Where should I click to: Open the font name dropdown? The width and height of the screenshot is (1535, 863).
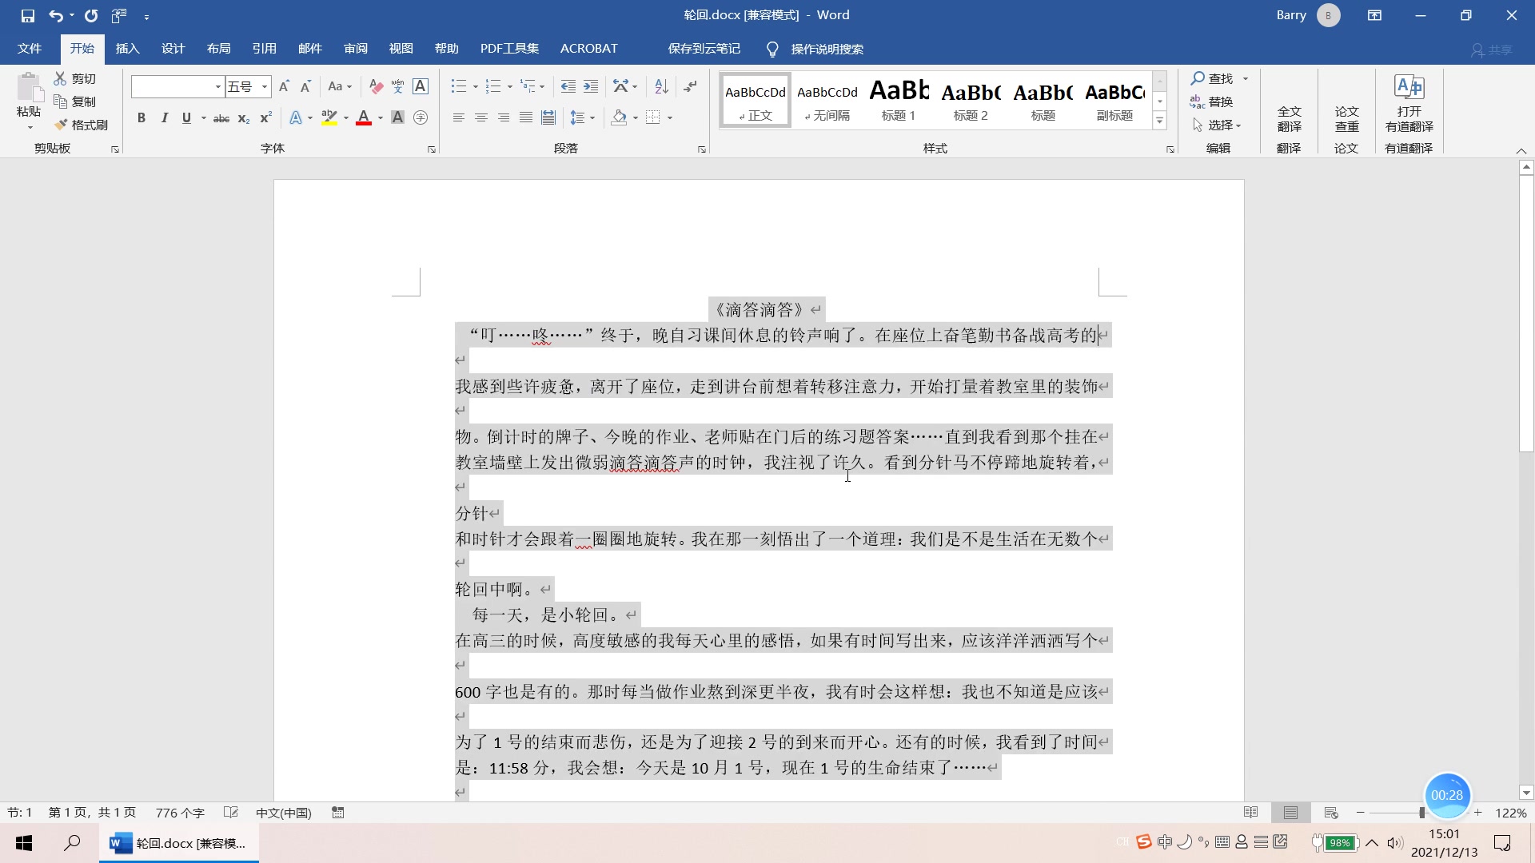(x=217, y=86)
